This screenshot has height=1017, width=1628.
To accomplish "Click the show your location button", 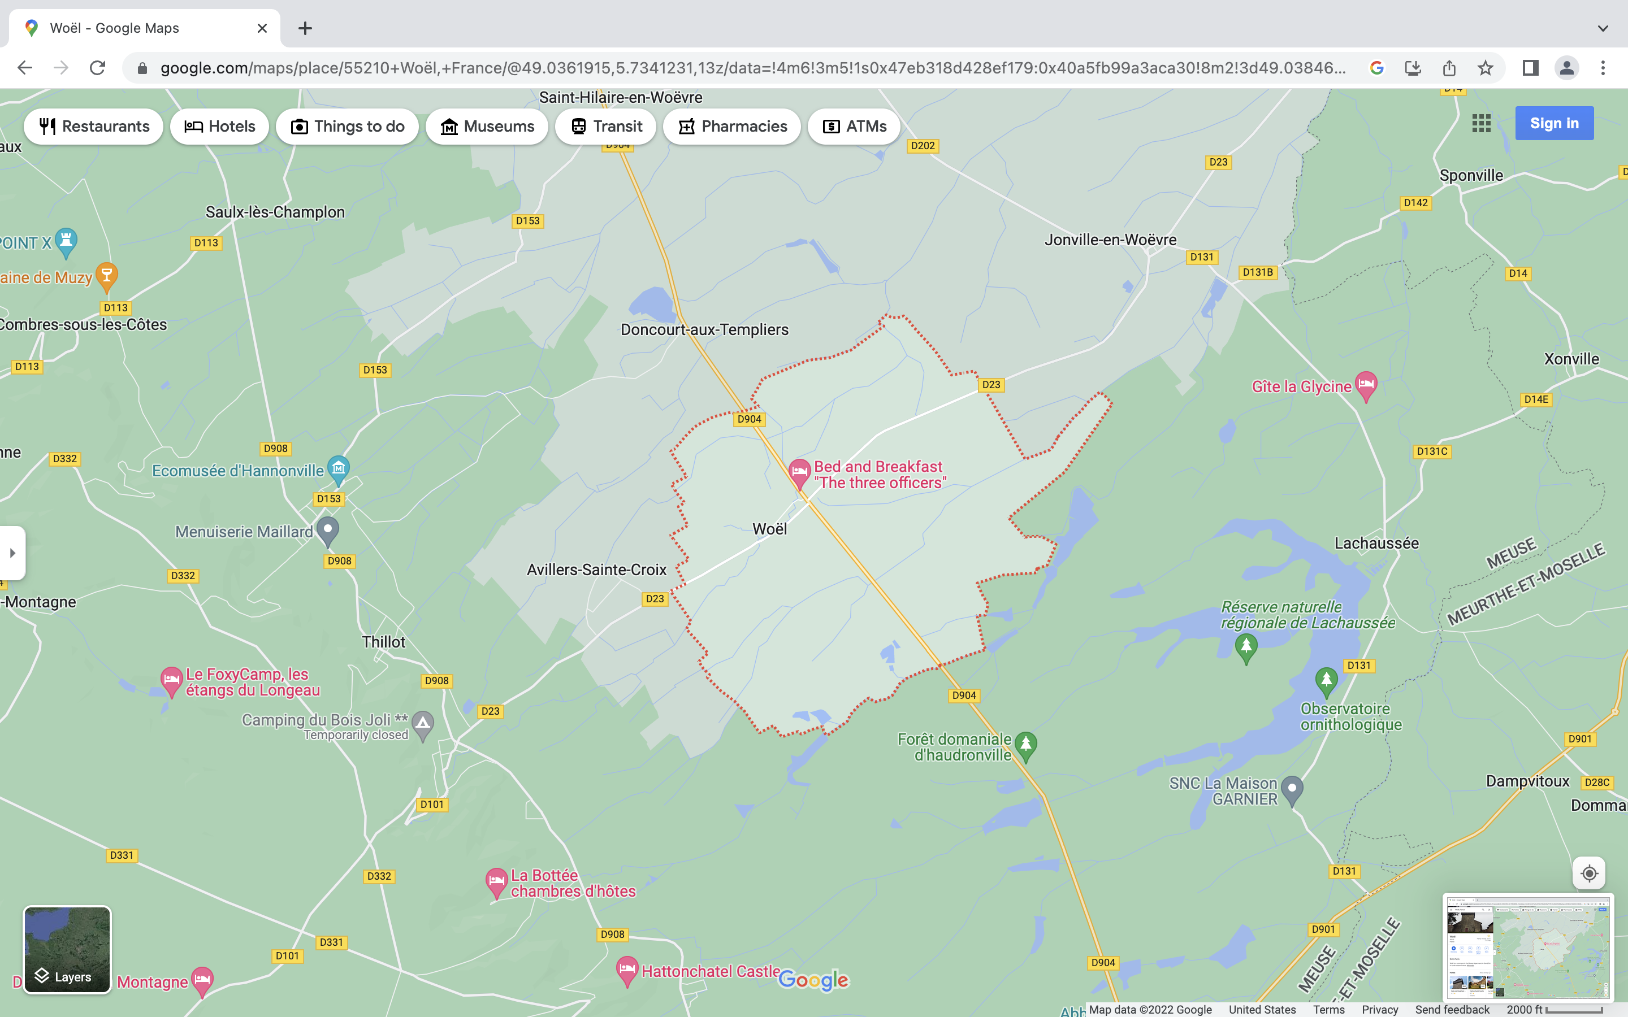I will tap(1589, 873).
